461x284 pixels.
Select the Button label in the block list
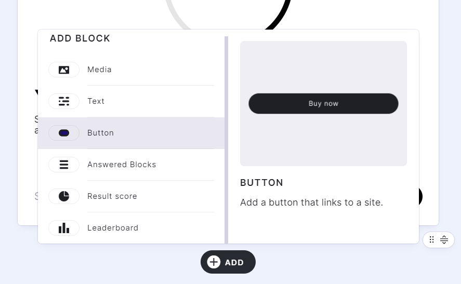pyautogui.click(x=100, y=133)
